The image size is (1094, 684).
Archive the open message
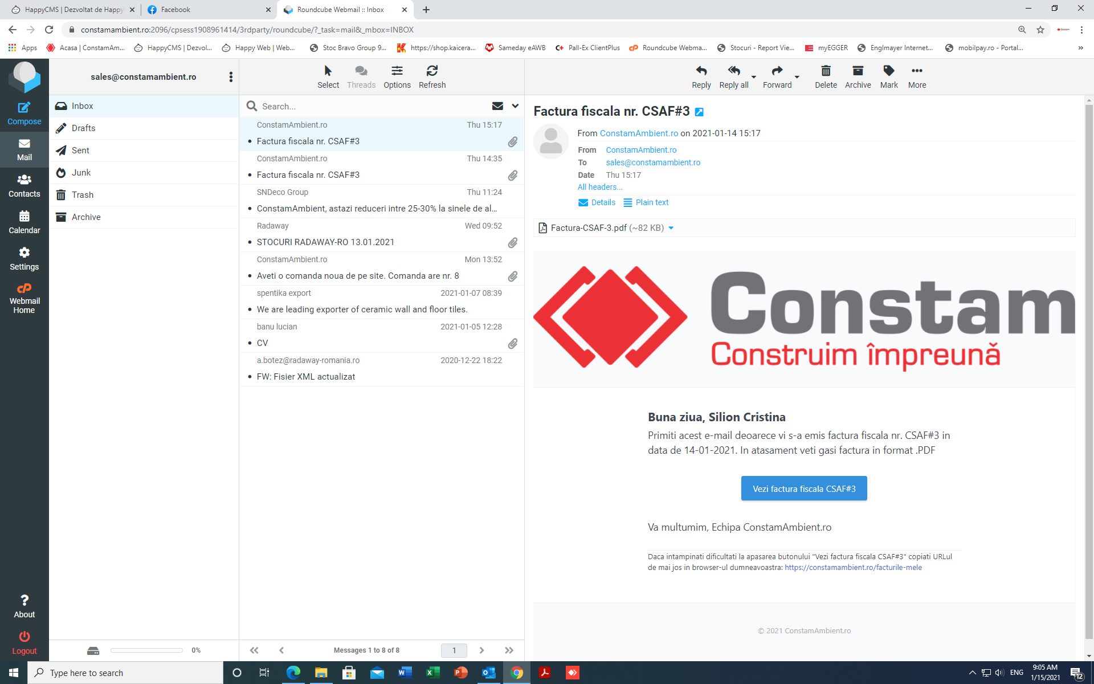858,77
